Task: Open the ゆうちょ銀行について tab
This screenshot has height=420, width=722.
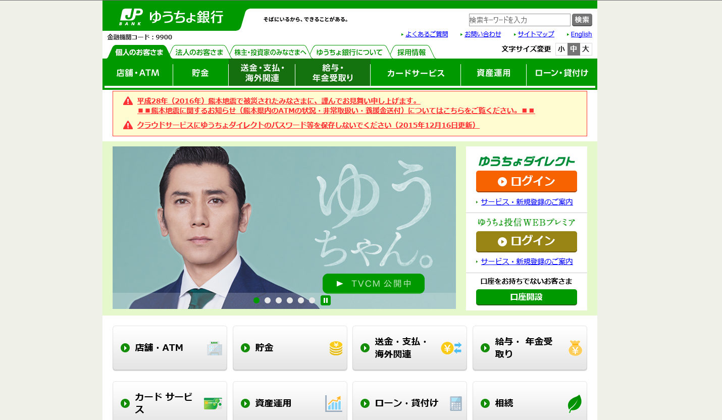Action: pyautogui.click(x=349, y=52)
